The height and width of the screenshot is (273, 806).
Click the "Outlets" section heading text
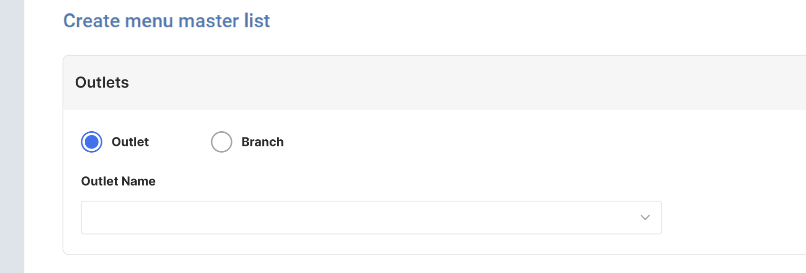102,82
